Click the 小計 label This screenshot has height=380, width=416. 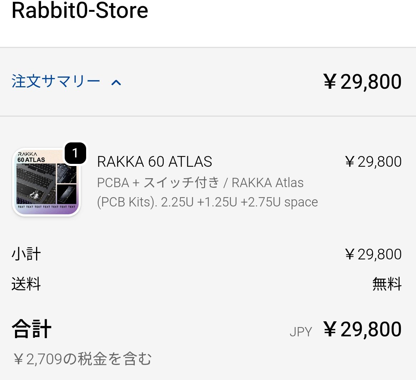point(26,254)
